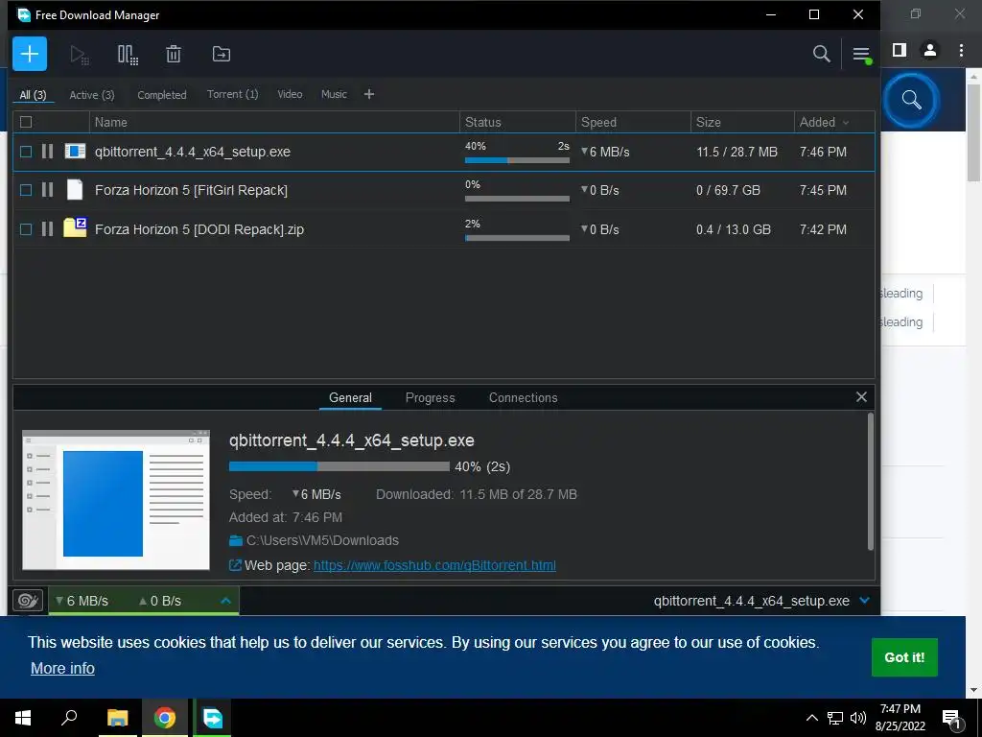Open File Explorer from taskbar

point(117,718)
